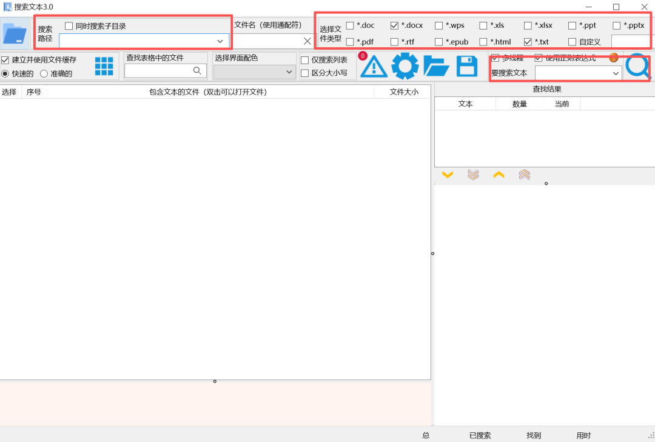Expand the 要搜索文本 dropdown list
This screenshot has width=655, height=442.
(x=616, y=73)
